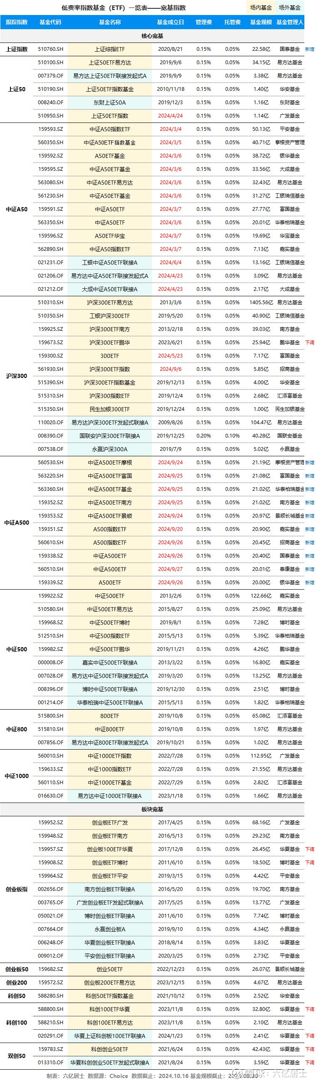This screenshot has width=316, height=1083.
Task: Click the 中证800 index group label
Action: click(17, 729)
